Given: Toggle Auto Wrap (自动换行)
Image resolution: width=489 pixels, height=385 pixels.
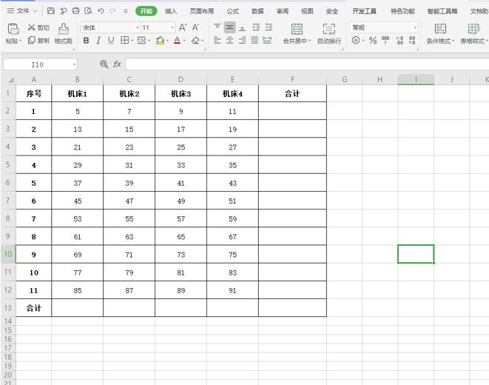Looking at the screenshot, I should [329, 33].
